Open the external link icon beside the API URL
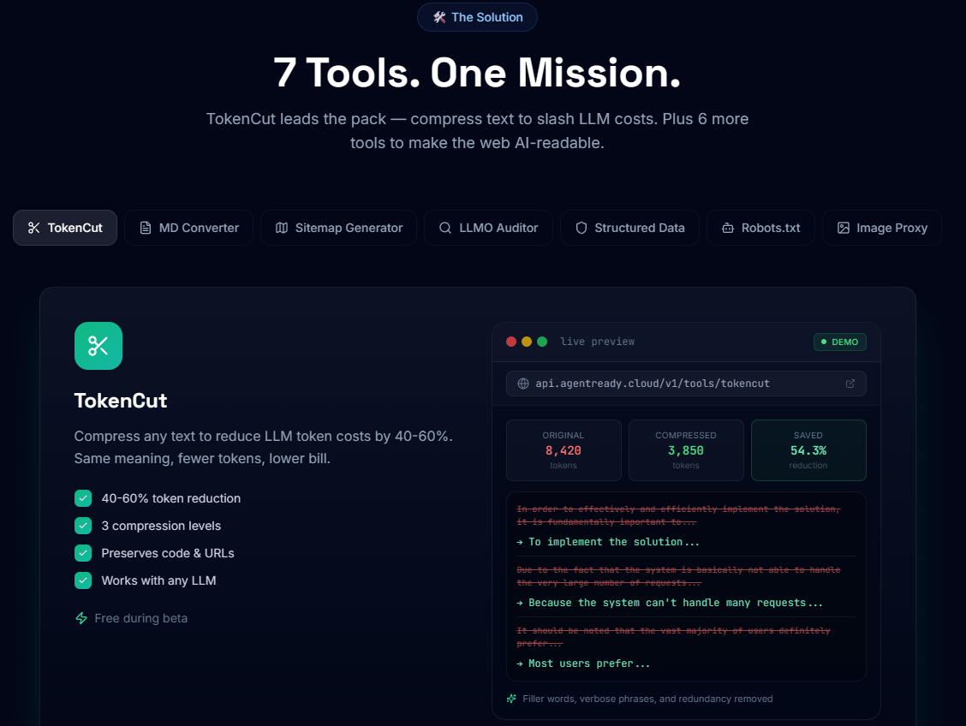Screen dimensions: 966x726 [x=851, y=384]
